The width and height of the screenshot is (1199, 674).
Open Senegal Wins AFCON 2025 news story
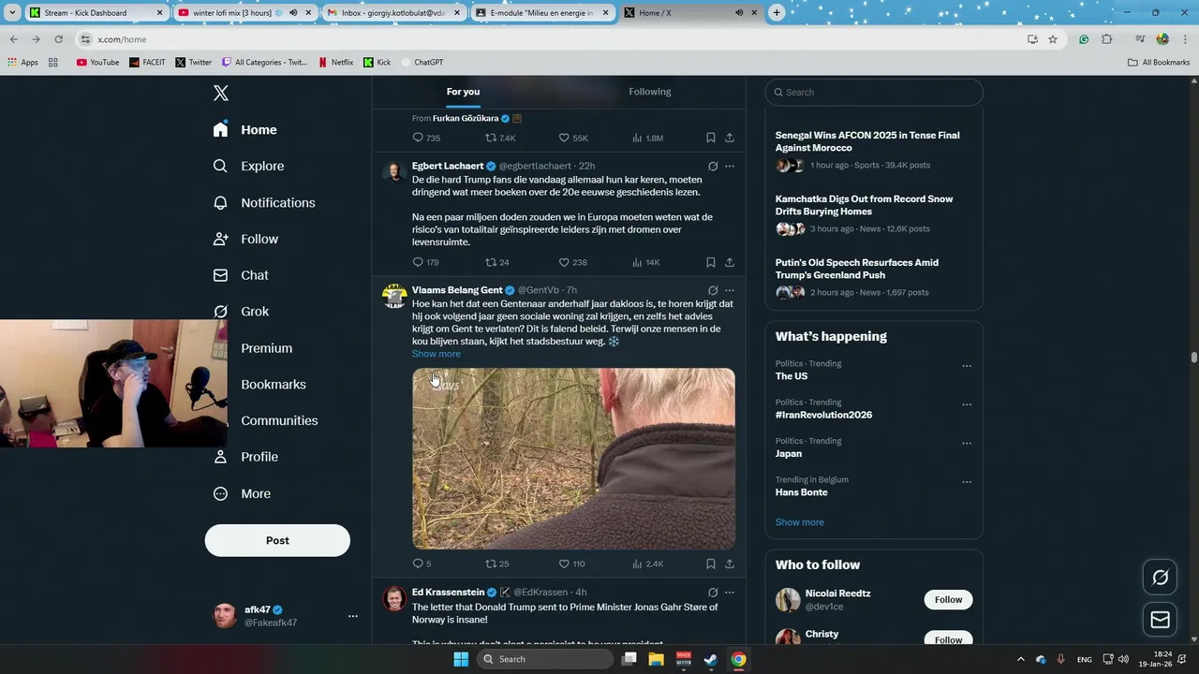pyautogui.click(x=867, y=141)
